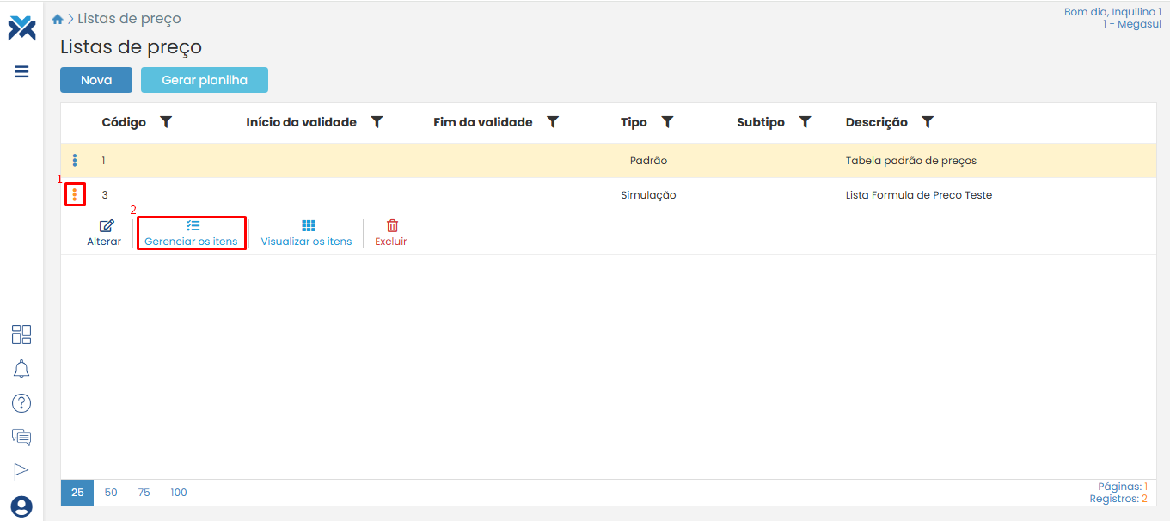This screenshot has width=1170, height=521.
Task: Filter the Código column
Action: pos(166,122)
